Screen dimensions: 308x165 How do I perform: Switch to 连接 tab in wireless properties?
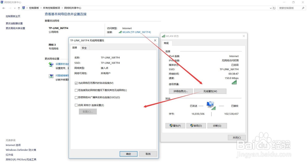click(75, 48)
